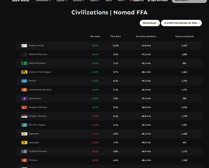Open the Macedonian Dynasty civilization link
209x168 pixels.
40,90
